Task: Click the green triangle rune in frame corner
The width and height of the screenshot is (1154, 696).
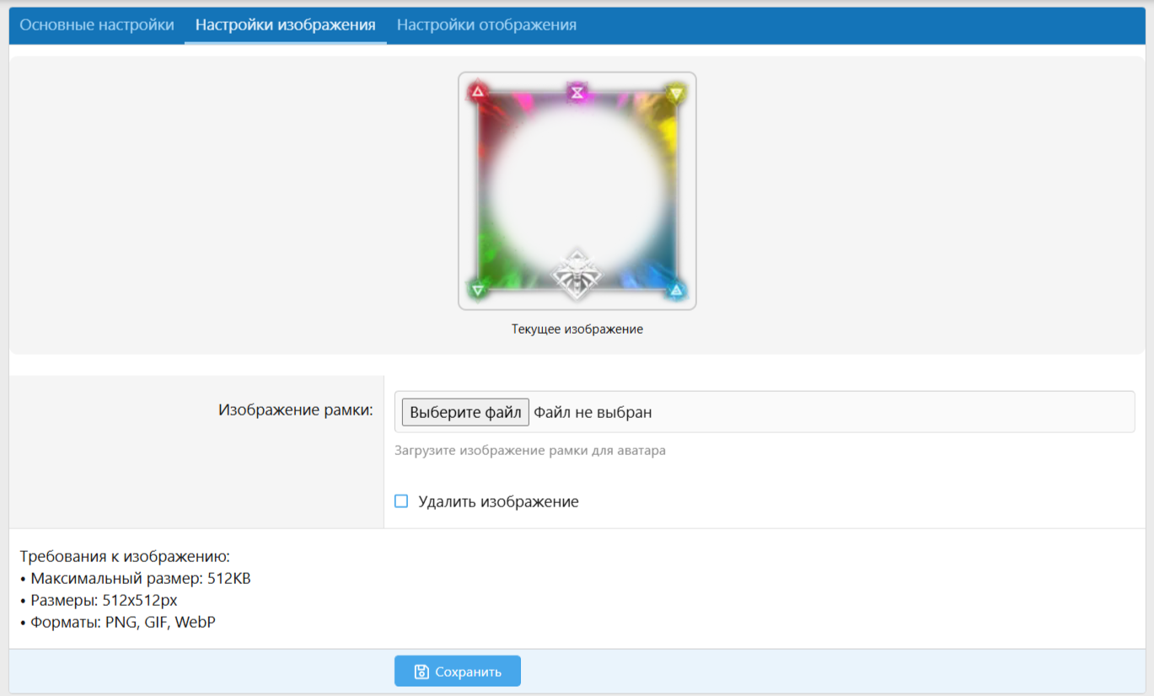Action: (478, 290)
